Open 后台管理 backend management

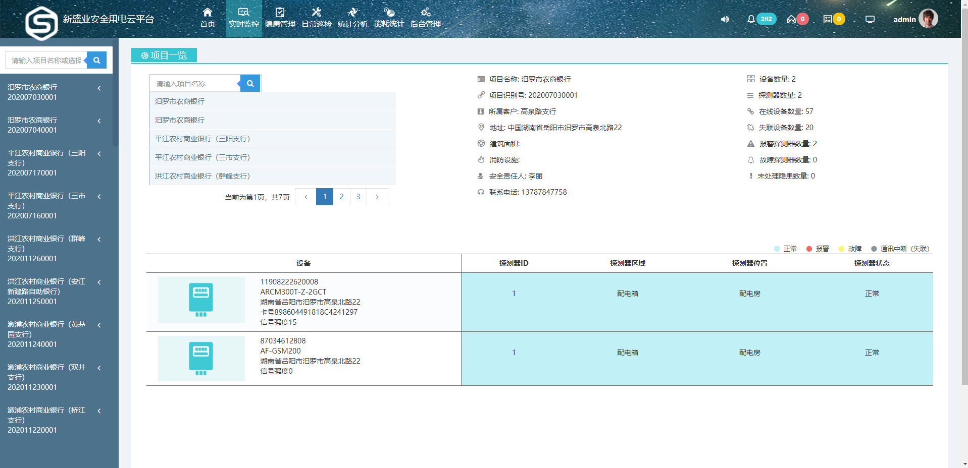pos(425,18)
